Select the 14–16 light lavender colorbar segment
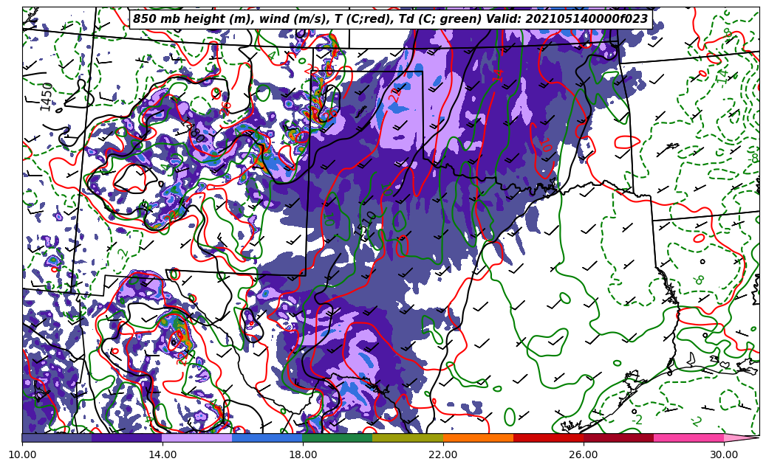 tap(197, 437)
